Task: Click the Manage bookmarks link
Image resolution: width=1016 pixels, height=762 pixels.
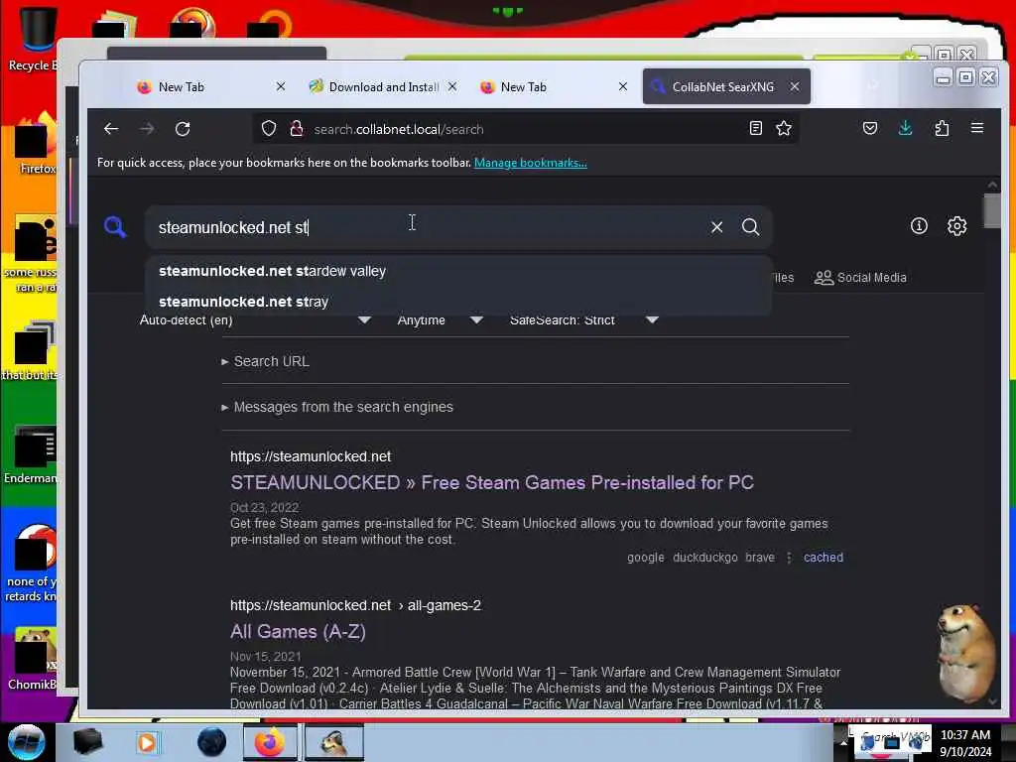Action: point(531,163)
